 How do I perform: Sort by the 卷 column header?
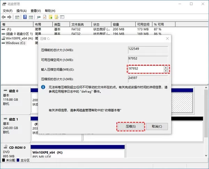[x=17, y=24]
